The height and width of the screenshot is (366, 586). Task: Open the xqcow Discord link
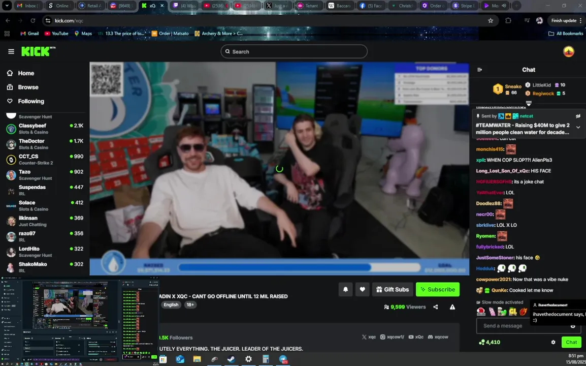tap(438, 337)
